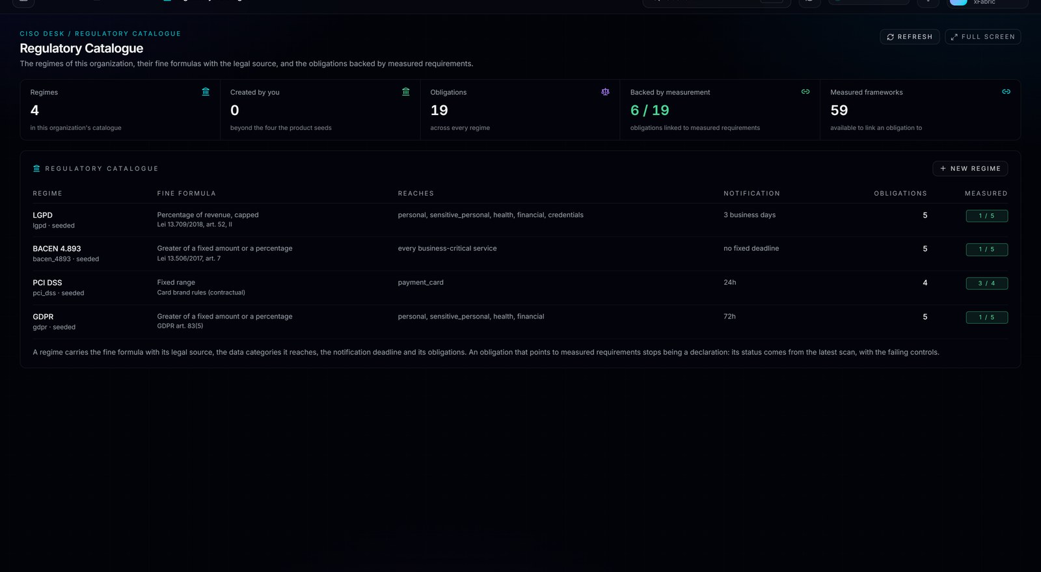Click the Regimes card bank icon
Viewport: 1041px width, 572px height.
206,92
